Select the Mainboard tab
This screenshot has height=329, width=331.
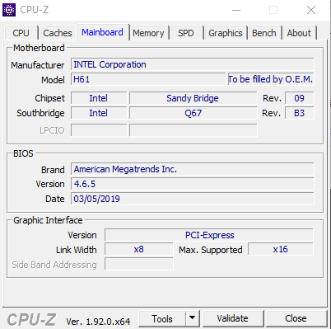pos(102,32)
